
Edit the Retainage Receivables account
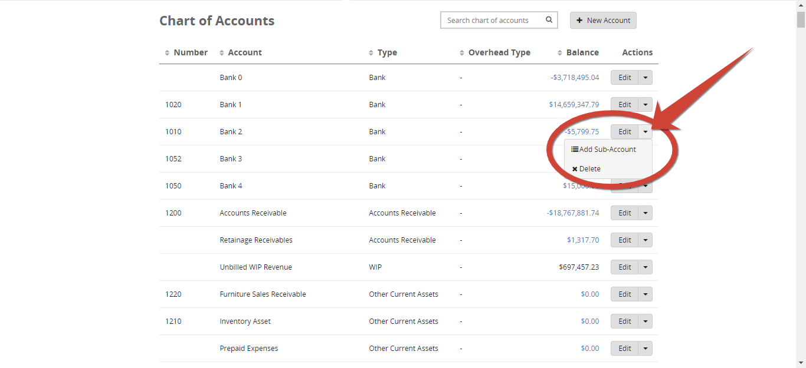[x=625, y=240]
